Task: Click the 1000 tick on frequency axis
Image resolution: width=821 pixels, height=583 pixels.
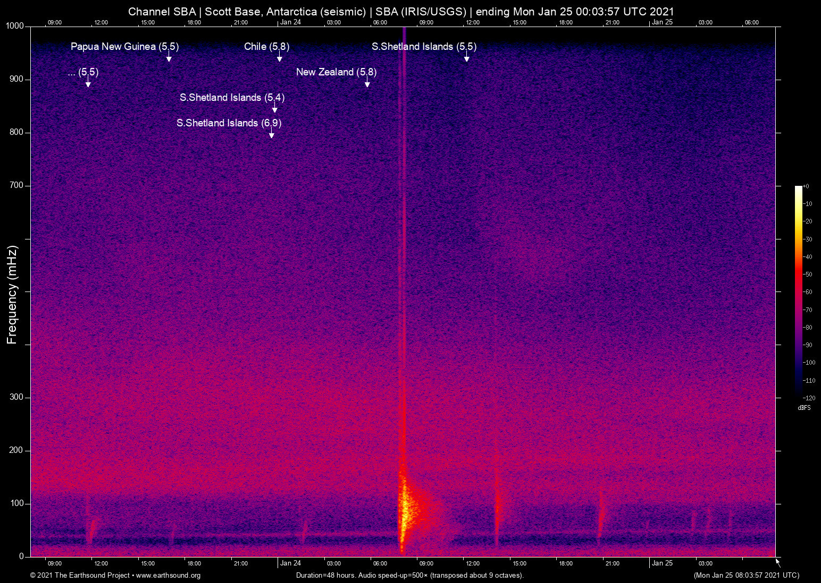Action: (16, 26)
